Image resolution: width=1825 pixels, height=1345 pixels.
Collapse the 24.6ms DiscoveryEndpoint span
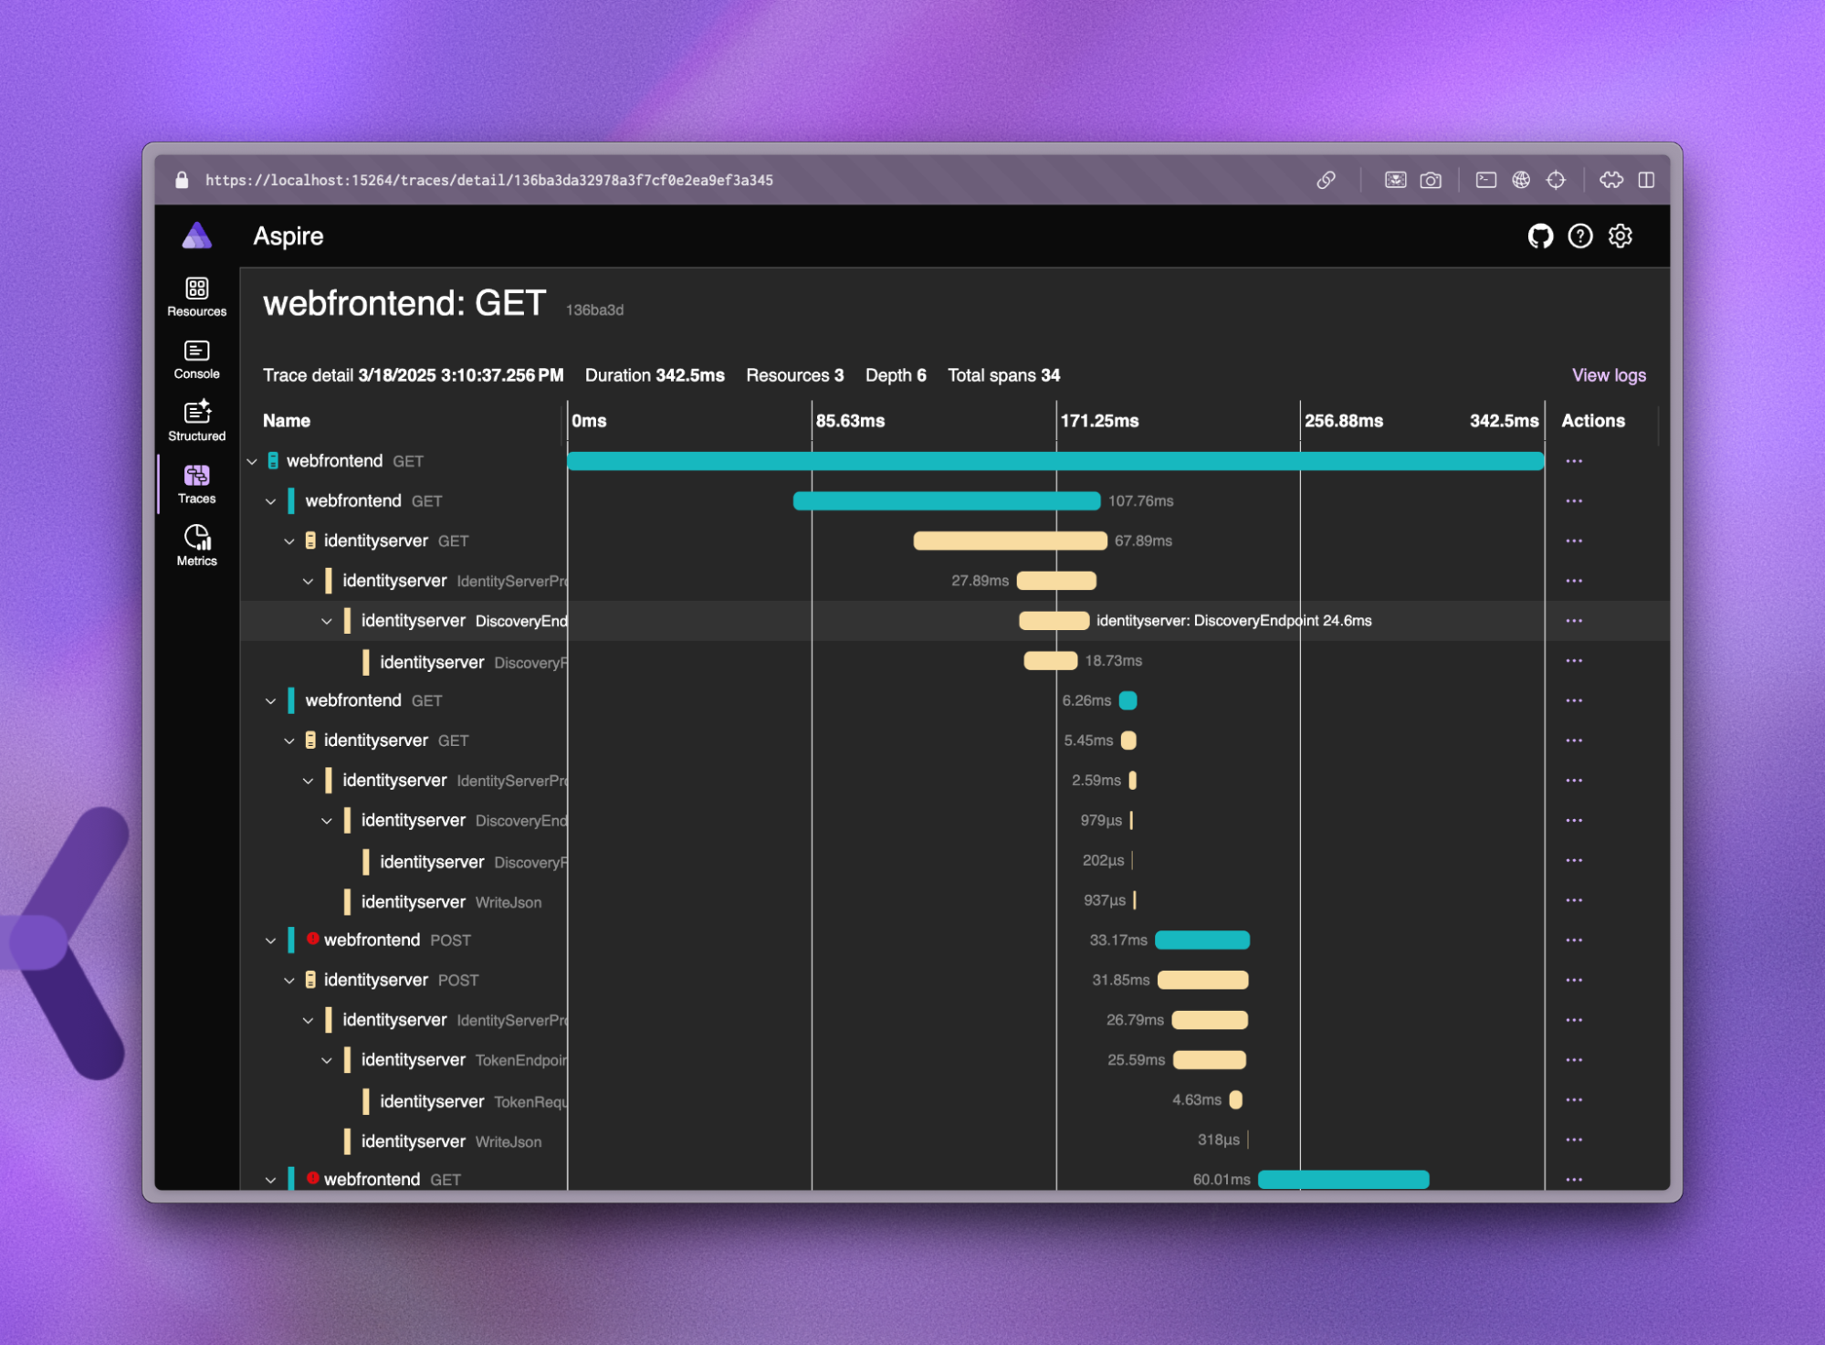[x=327, y=621]
